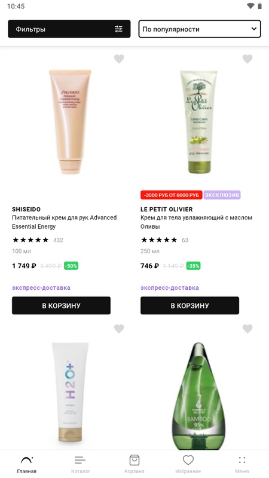Favorite the Le Petit Olivier cream
Screen dimensions: 269x478
coord(247,59)
